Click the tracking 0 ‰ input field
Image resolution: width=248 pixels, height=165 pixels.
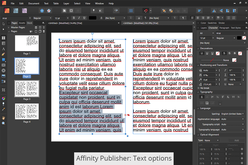[209, 75]
